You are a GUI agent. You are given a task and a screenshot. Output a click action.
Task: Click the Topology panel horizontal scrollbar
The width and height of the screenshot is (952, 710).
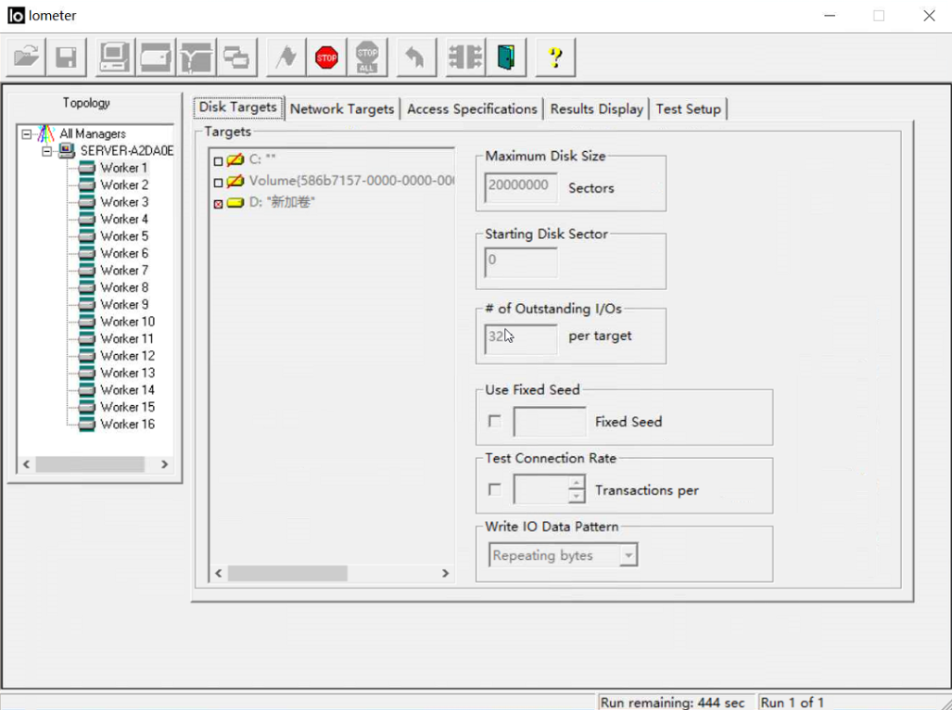point(90,464)
